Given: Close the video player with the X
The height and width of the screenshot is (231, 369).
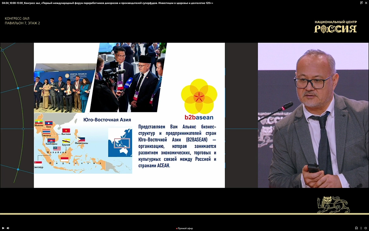Looking at the screenshot, I should pos(366,3).
